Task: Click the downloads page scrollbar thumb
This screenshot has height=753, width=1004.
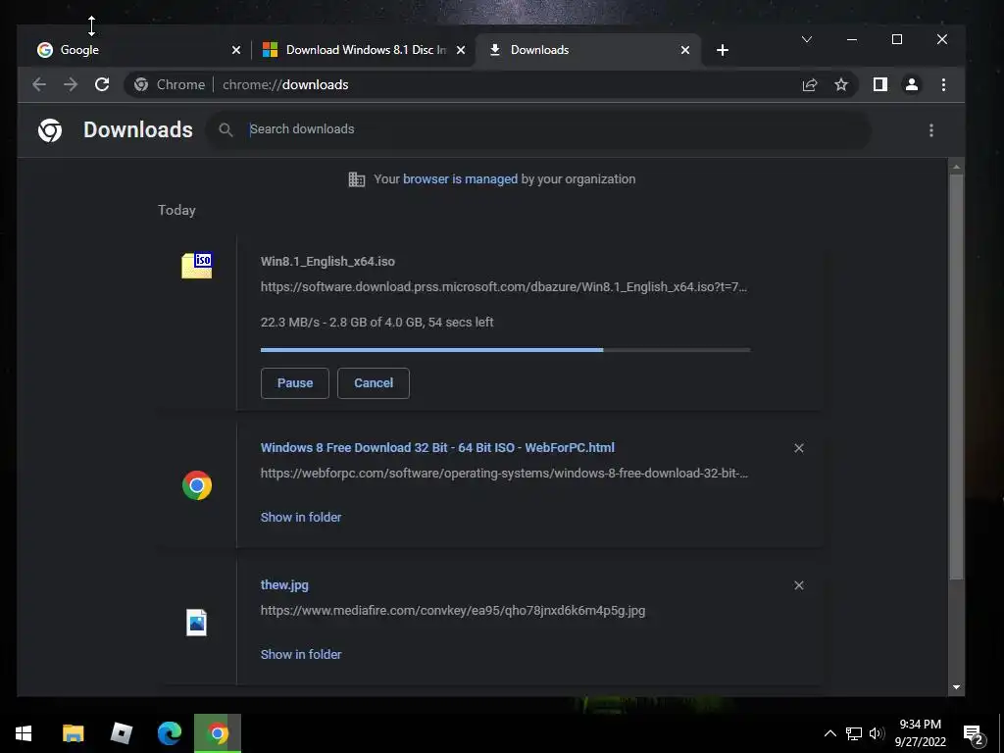Action: (956, 377)
